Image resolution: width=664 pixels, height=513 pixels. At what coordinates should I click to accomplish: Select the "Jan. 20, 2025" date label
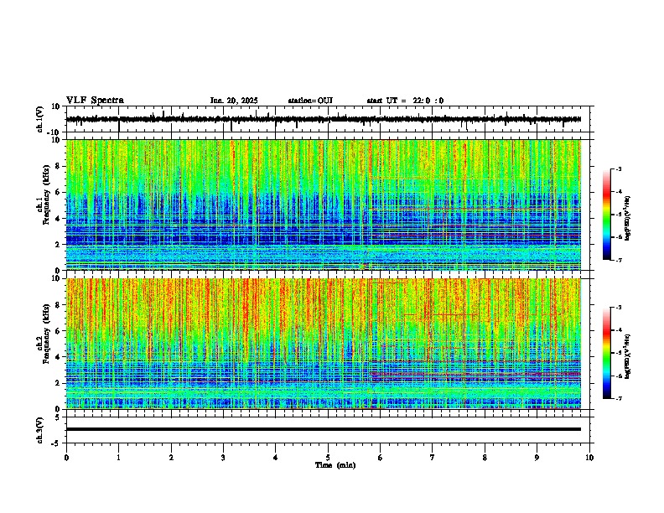click(234, 101)
